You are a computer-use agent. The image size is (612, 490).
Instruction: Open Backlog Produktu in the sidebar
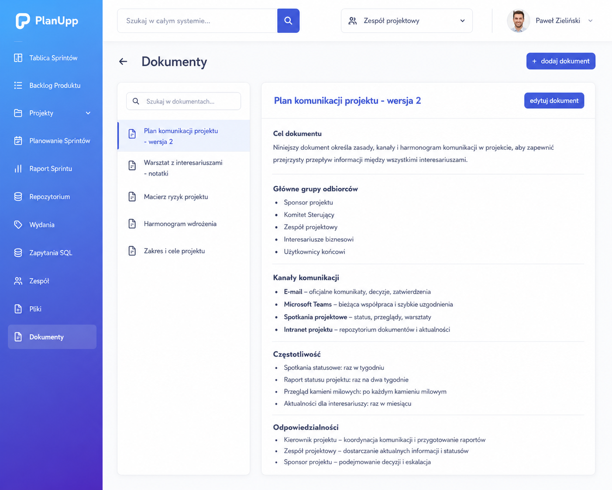[x=52, y=85]
